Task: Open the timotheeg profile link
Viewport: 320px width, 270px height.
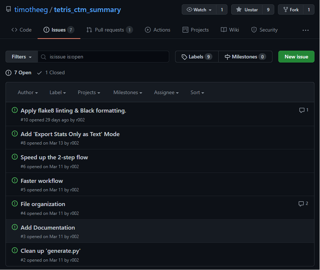Action: pyautogui.click(x=31, y=10)
